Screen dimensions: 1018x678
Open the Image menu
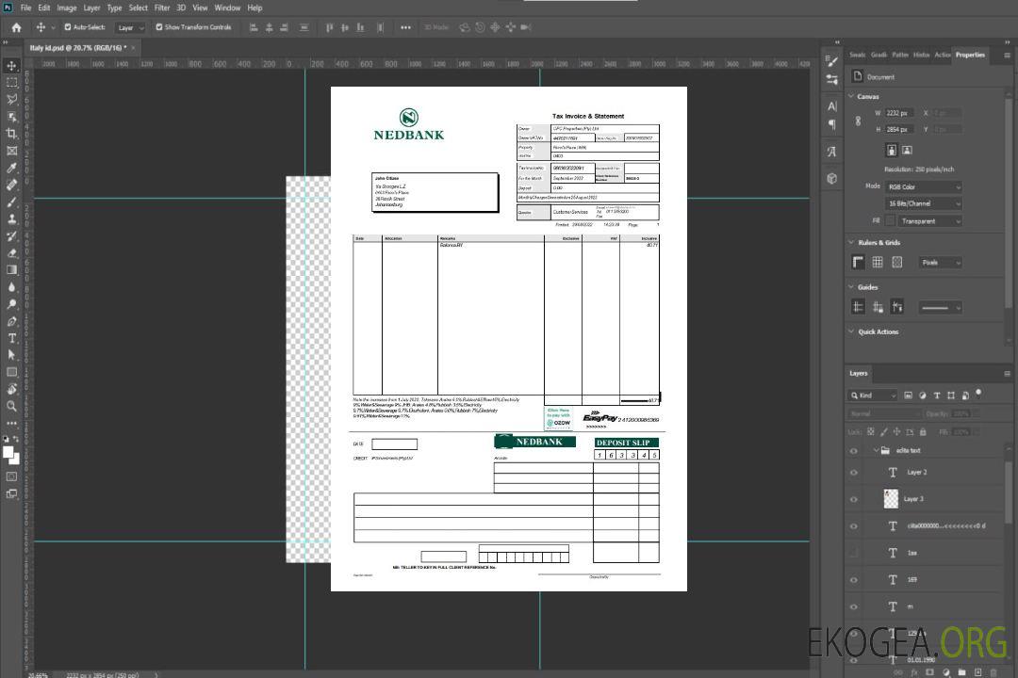point(66,8)
